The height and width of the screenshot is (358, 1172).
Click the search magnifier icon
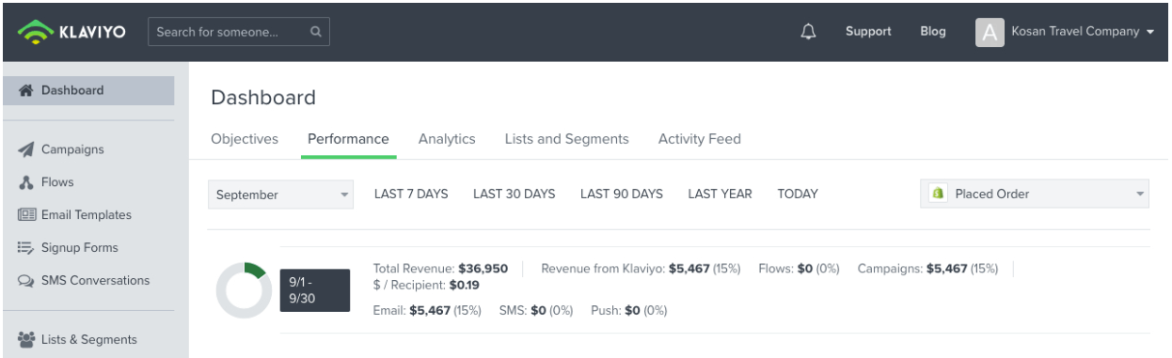(315, 31)
